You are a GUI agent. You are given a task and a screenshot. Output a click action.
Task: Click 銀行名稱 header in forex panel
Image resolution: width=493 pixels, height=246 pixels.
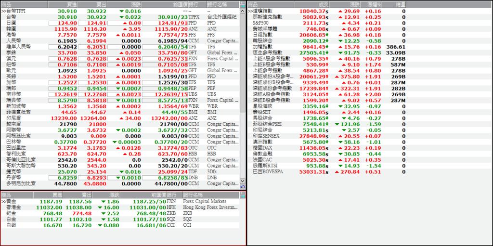click(222, 4)
